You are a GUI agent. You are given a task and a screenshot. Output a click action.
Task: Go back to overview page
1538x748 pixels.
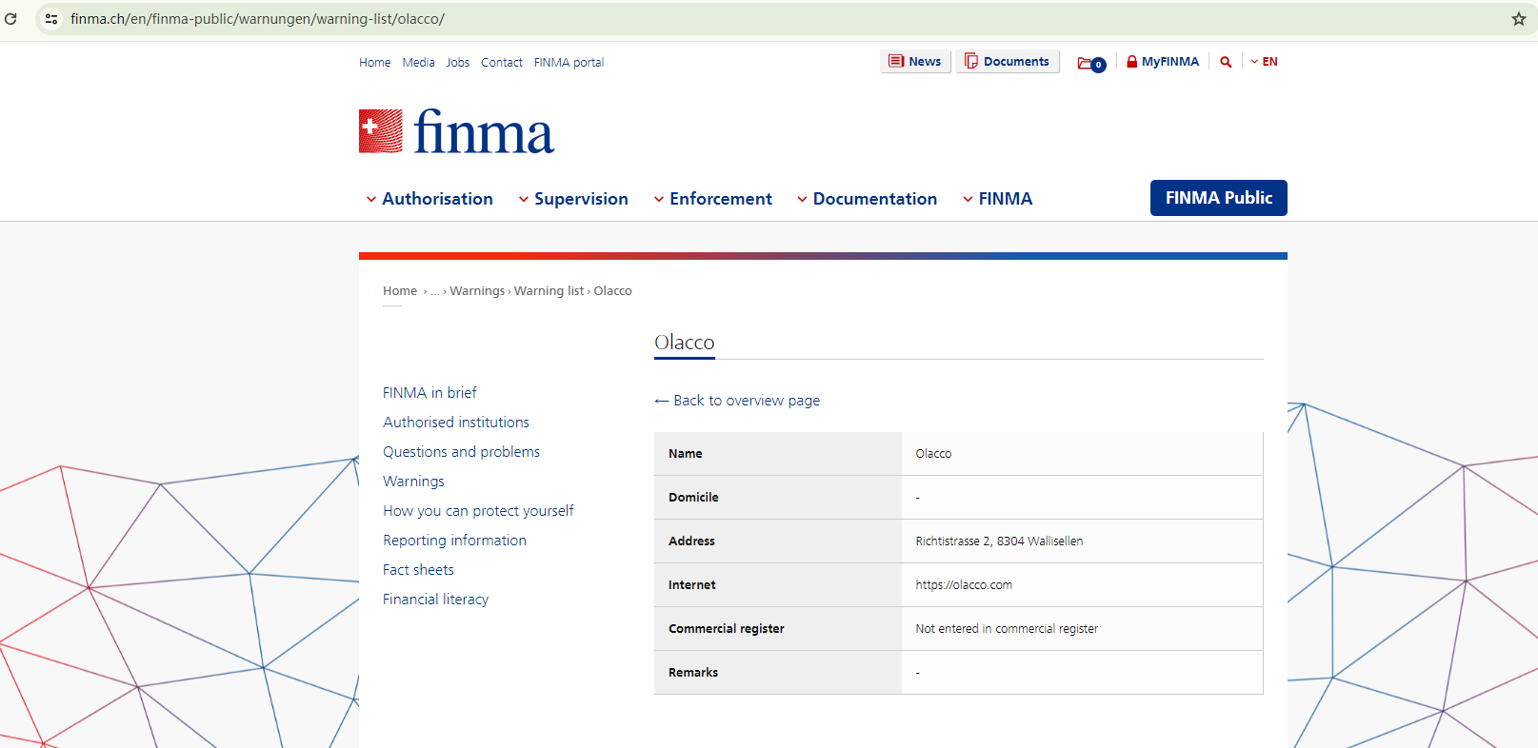click(x=737, y=401)
